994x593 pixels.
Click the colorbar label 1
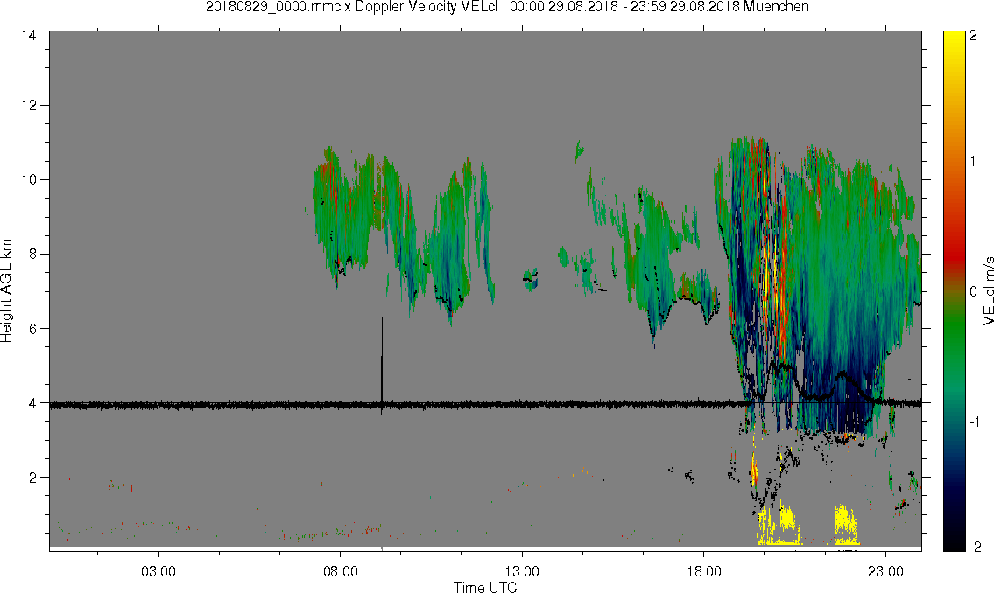click(x=974, y=162)
